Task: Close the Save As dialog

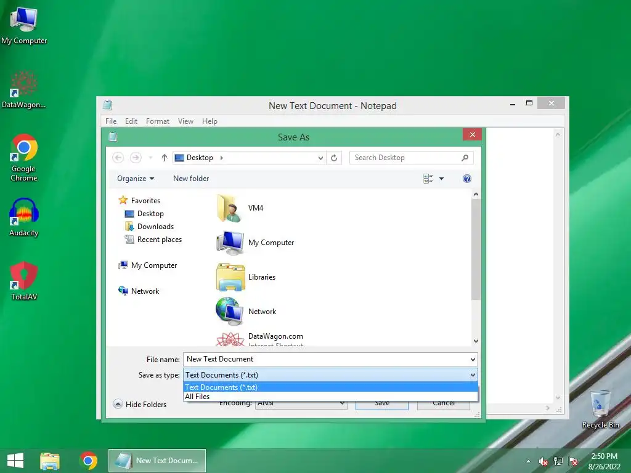Action: [473, 134]
